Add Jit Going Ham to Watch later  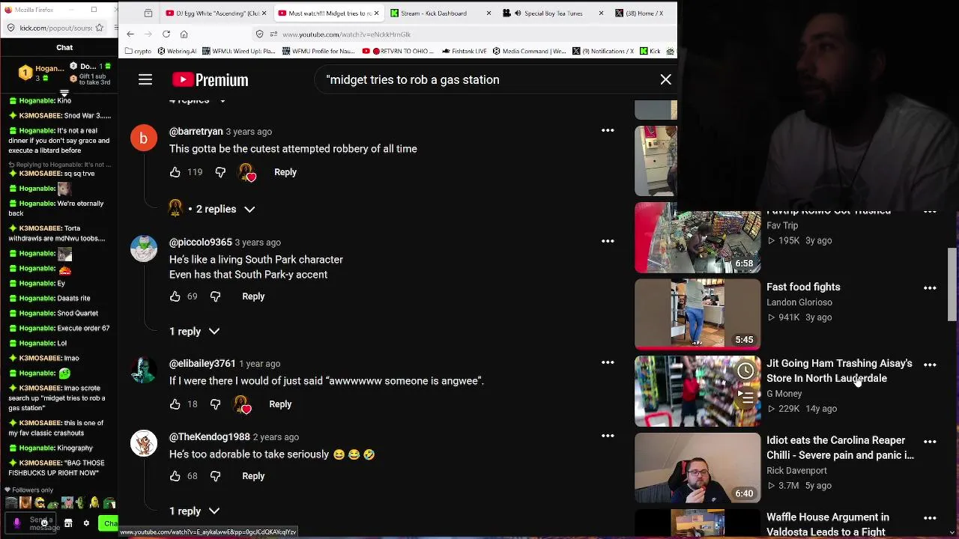745,371
